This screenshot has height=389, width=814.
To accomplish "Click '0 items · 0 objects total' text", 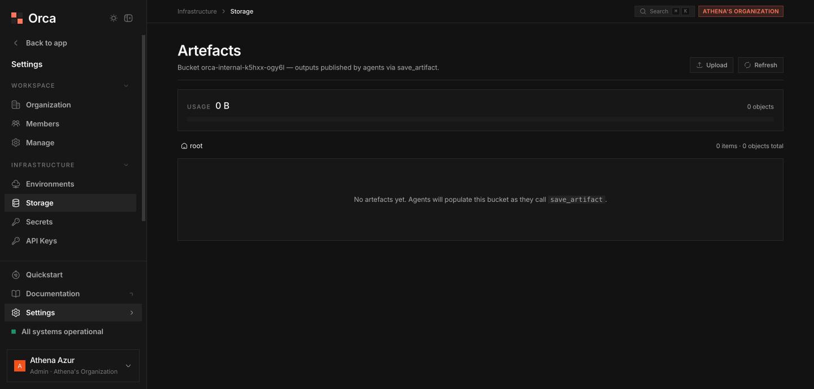I will point(750,146).
